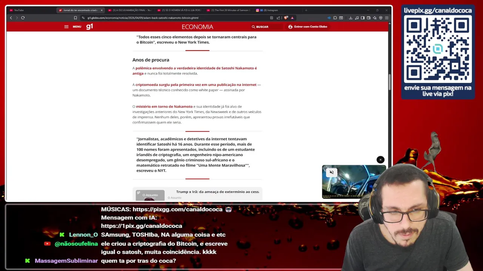This screenshot has height=271, width=483.
Task: Click the floating video thumbnail
Action: [x=354, y=182]
